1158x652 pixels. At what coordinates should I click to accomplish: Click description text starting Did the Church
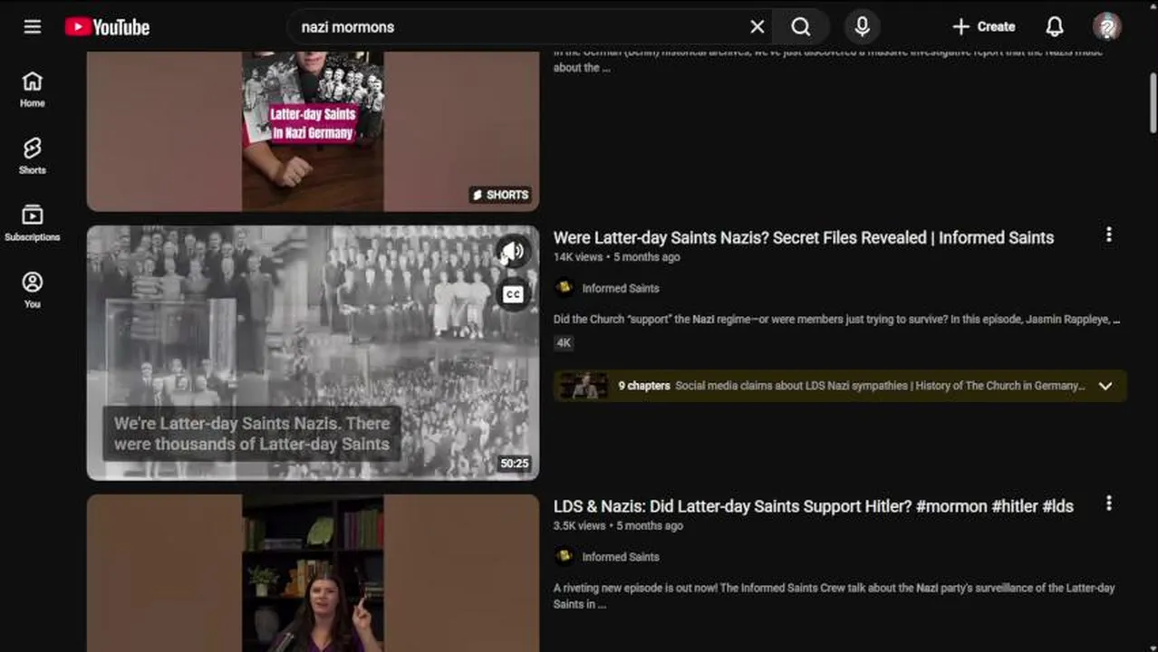coord(836,320)
